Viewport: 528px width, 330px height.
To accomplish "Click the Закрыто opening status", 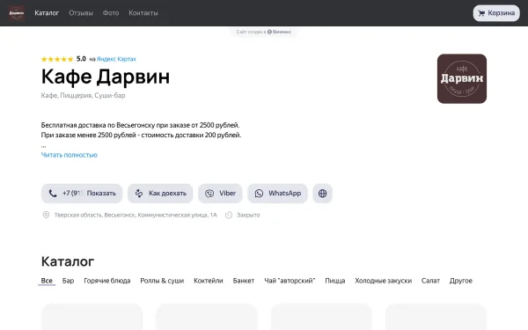I will [248, 215].
